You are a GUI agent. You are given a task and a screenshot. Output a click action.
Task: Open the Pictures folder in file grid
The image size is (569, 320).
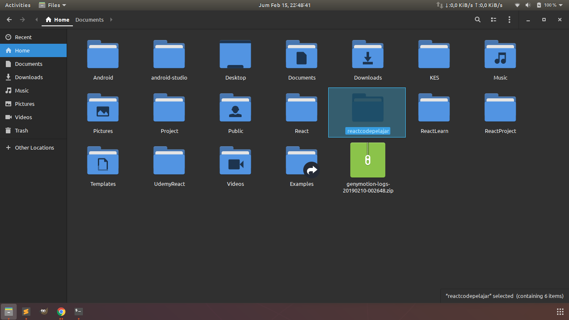(x=103, y=108)
